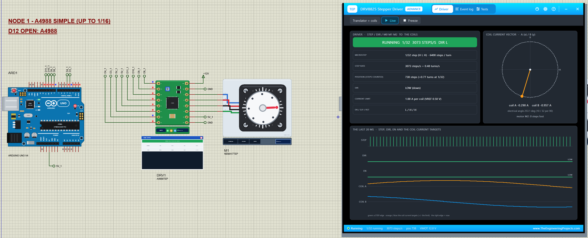Click 'VMOT 12.0 V' in status bar
This screenshot has width=588, height=238.
[428, 228]
